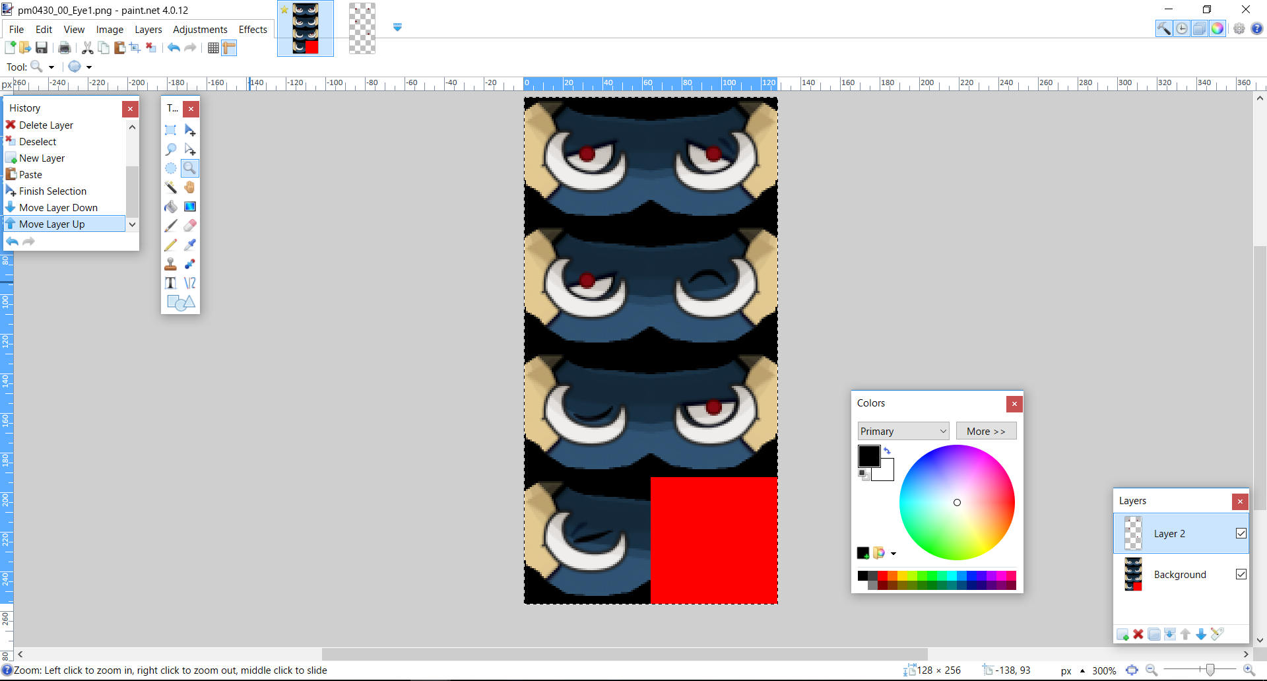This screenshot has height=681, width=1267.
Task: Select the Eraser tool
Action: (190, 226)
